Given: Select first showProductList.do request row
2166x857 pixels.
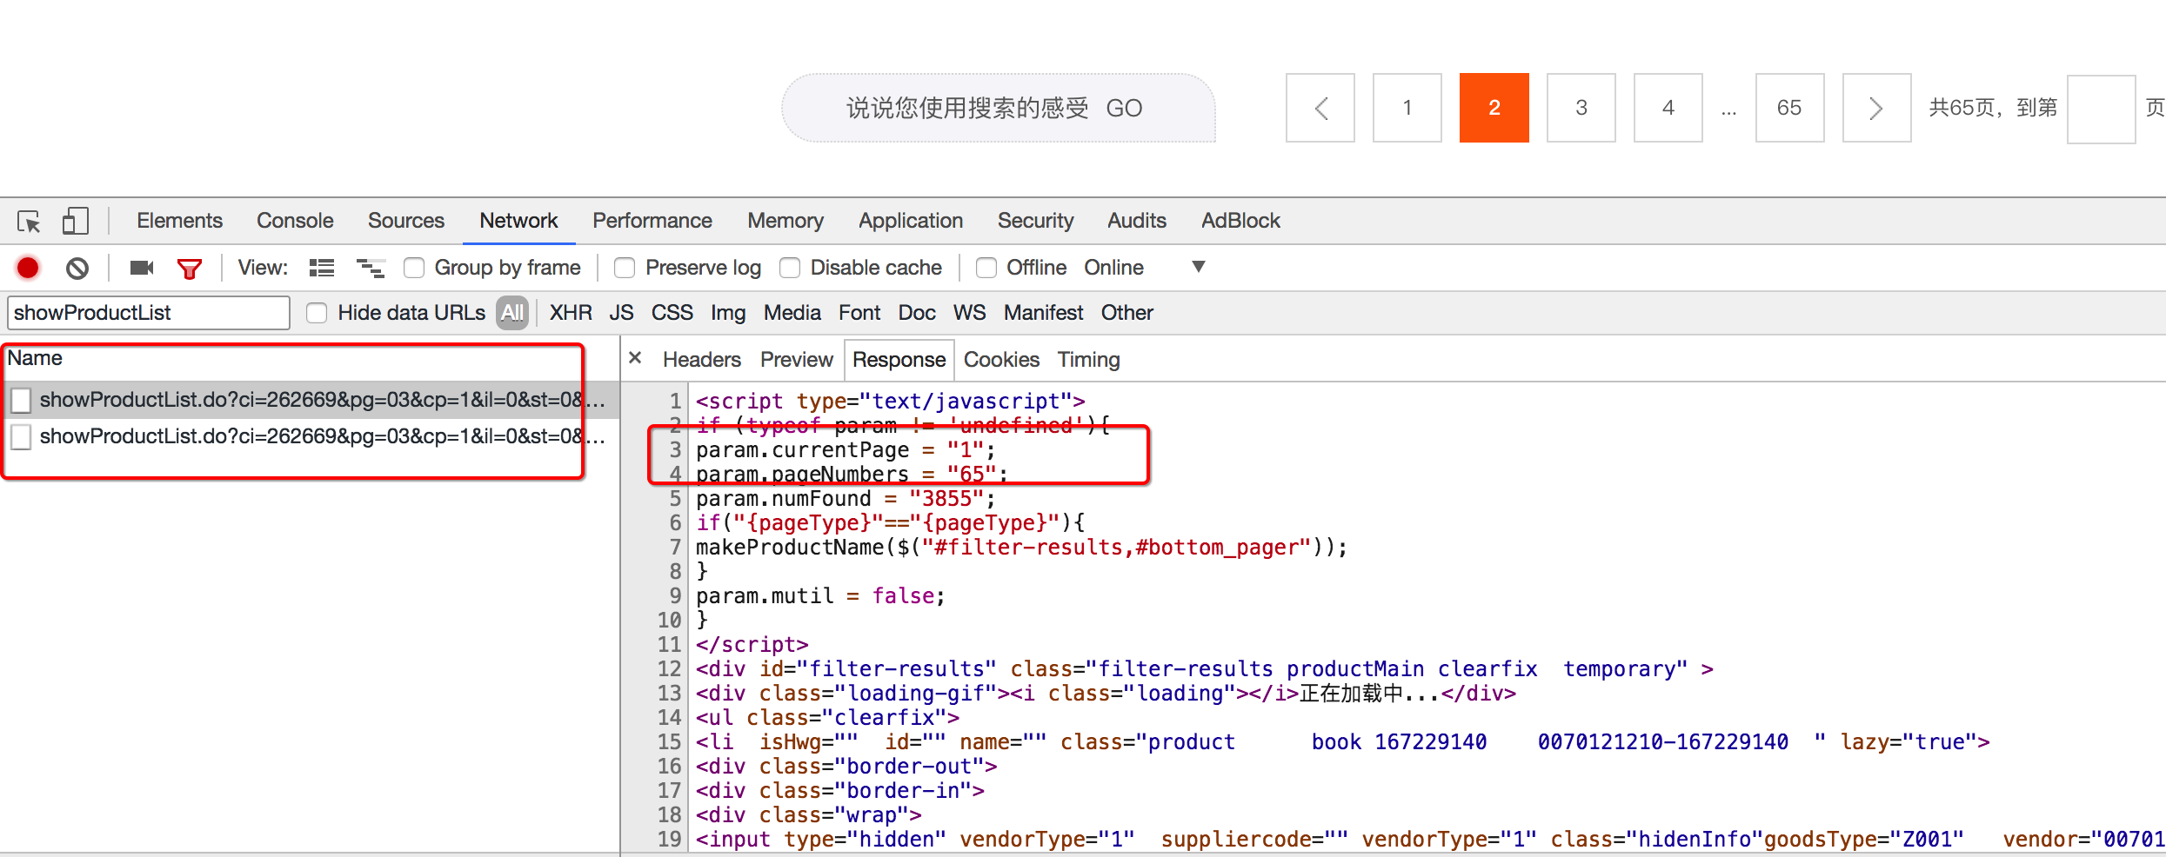Looking at the screenshot, I should 310,400.
